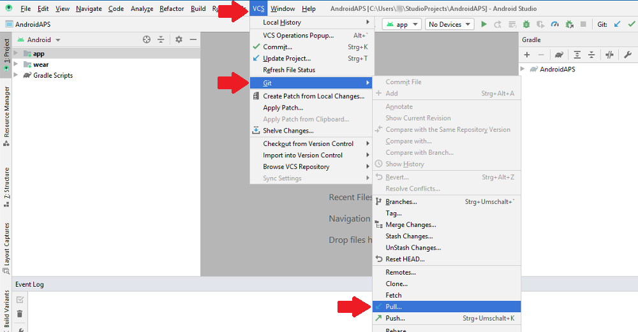This screenshot has height=332, width=638.
Task: Click VCS Operations Popup...
Action: (x=311, y=35)
